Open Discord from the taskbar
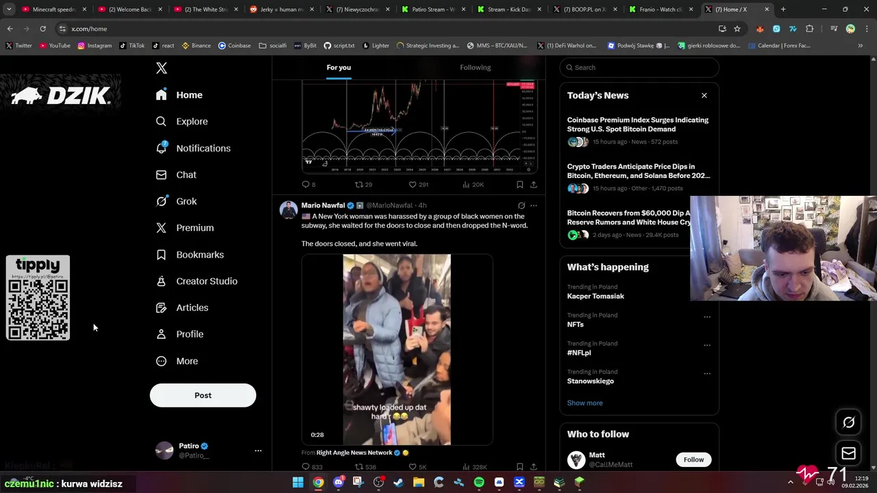Viewport: 877px width, 493px height. point(338,483)
